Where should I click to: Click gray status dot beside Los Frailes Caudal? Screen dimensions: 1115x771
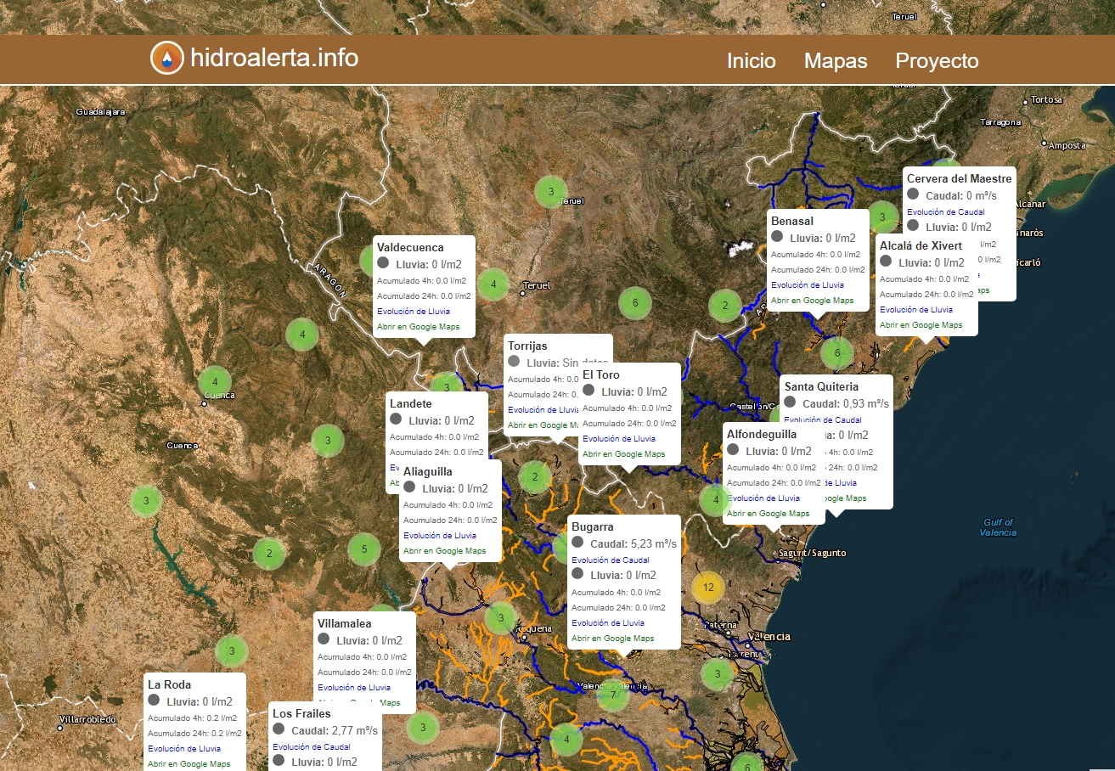pyautogui.click(x=279, y=729)
